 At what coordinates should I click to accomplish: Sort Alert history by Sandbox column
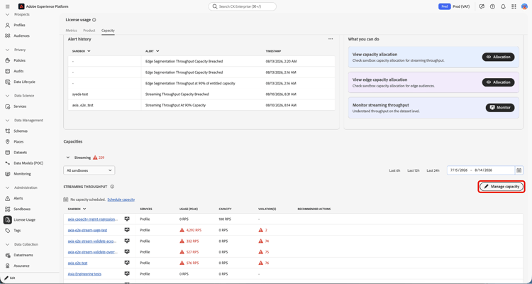pyautogui.click(x=82, y=51)
